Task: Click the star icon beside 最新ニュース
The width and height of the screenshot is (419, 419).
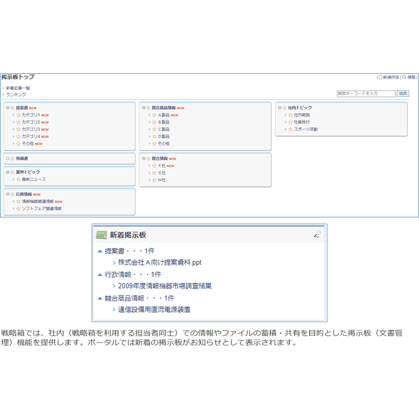Action: click(x=18, y=179)
